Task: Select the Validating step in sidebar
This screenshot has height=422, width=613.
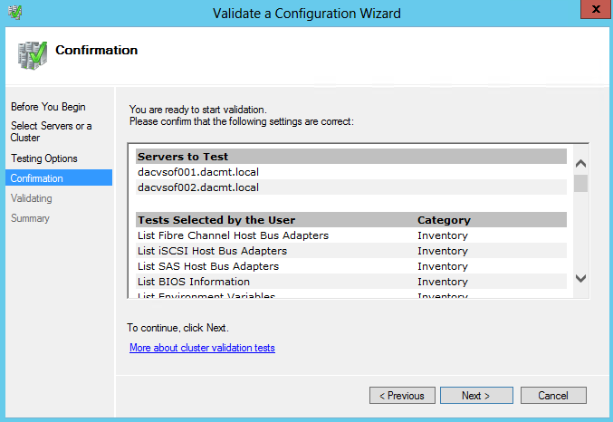Action: point(32,198)
